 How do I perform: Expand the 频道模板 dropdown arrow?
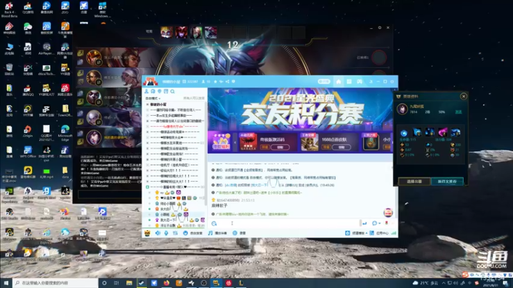[x=366, y=233]
